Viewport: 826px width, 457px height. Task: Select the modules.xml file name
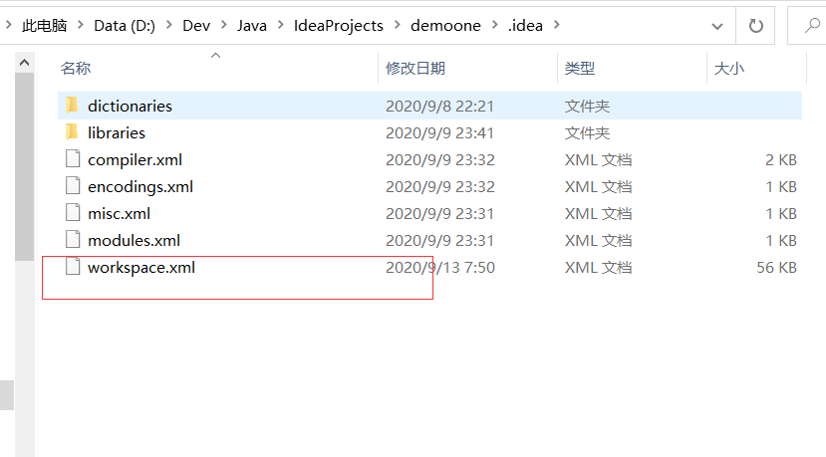coord(134,241)
